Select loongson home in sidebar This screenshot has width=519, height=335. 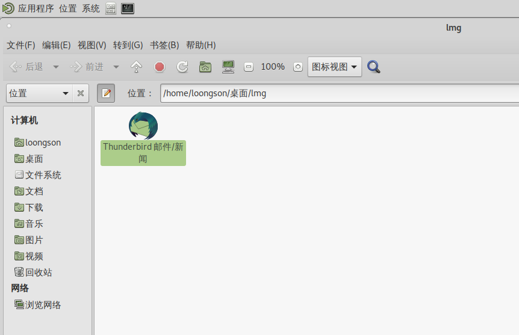point(38,143)
